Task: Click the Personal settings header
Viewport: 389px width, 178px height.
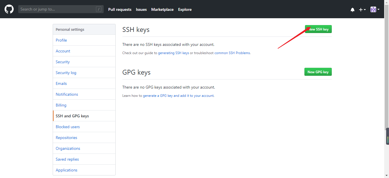Action: coord(84,29)
